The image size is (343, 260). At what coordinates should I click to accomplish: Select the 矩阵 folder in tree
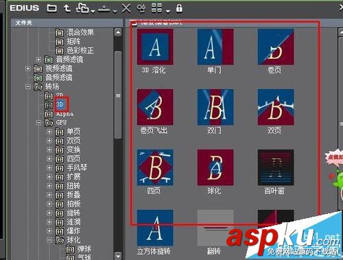pos(68,42)
